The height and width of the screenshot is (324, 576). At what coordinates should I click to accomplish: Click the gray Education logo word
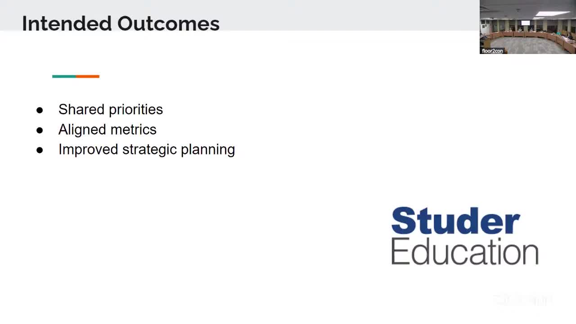click(464, 251)
